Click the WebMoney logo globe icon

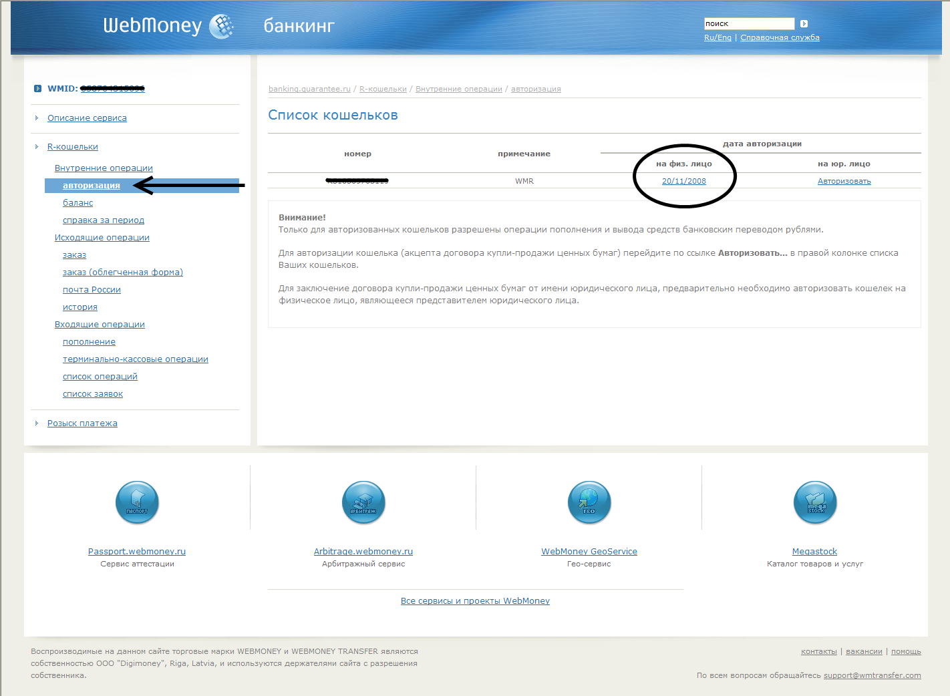[221, 26]
